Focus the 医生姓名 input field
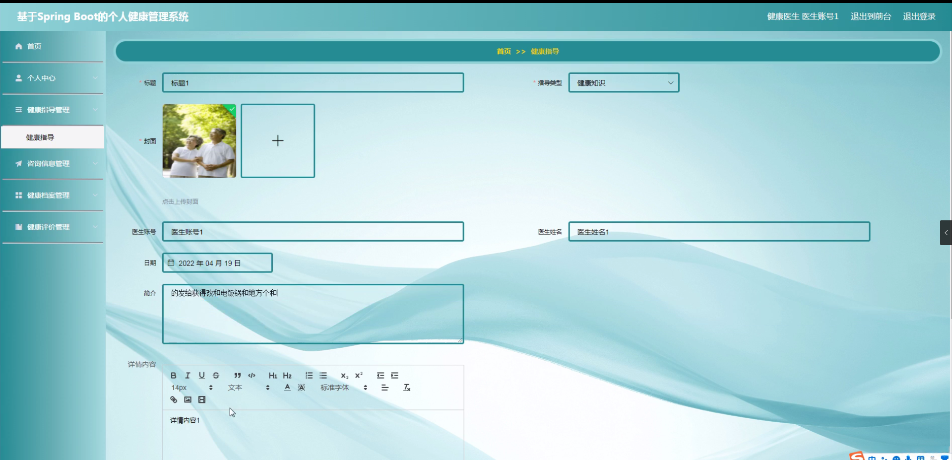The width and height of the screenshot is (952, 460). pos(719,232)
